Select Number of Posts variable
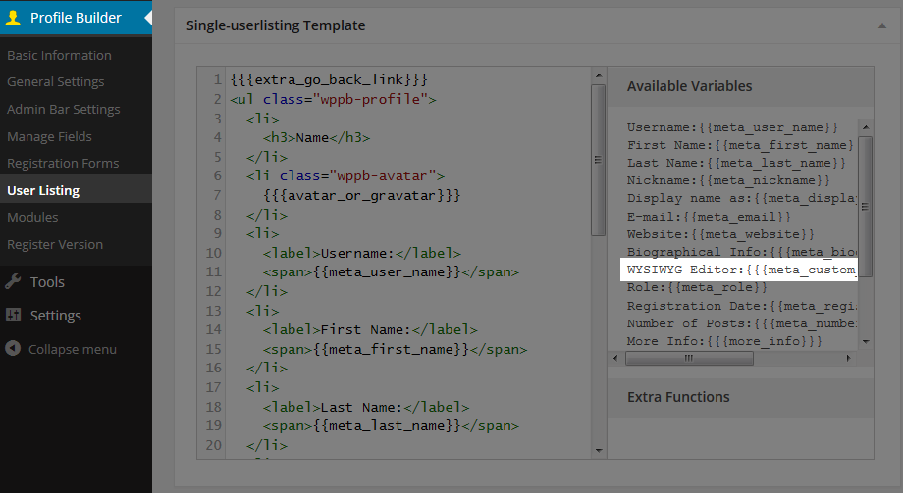This screenshot has width=903, height=493. (x=742, y=323)
